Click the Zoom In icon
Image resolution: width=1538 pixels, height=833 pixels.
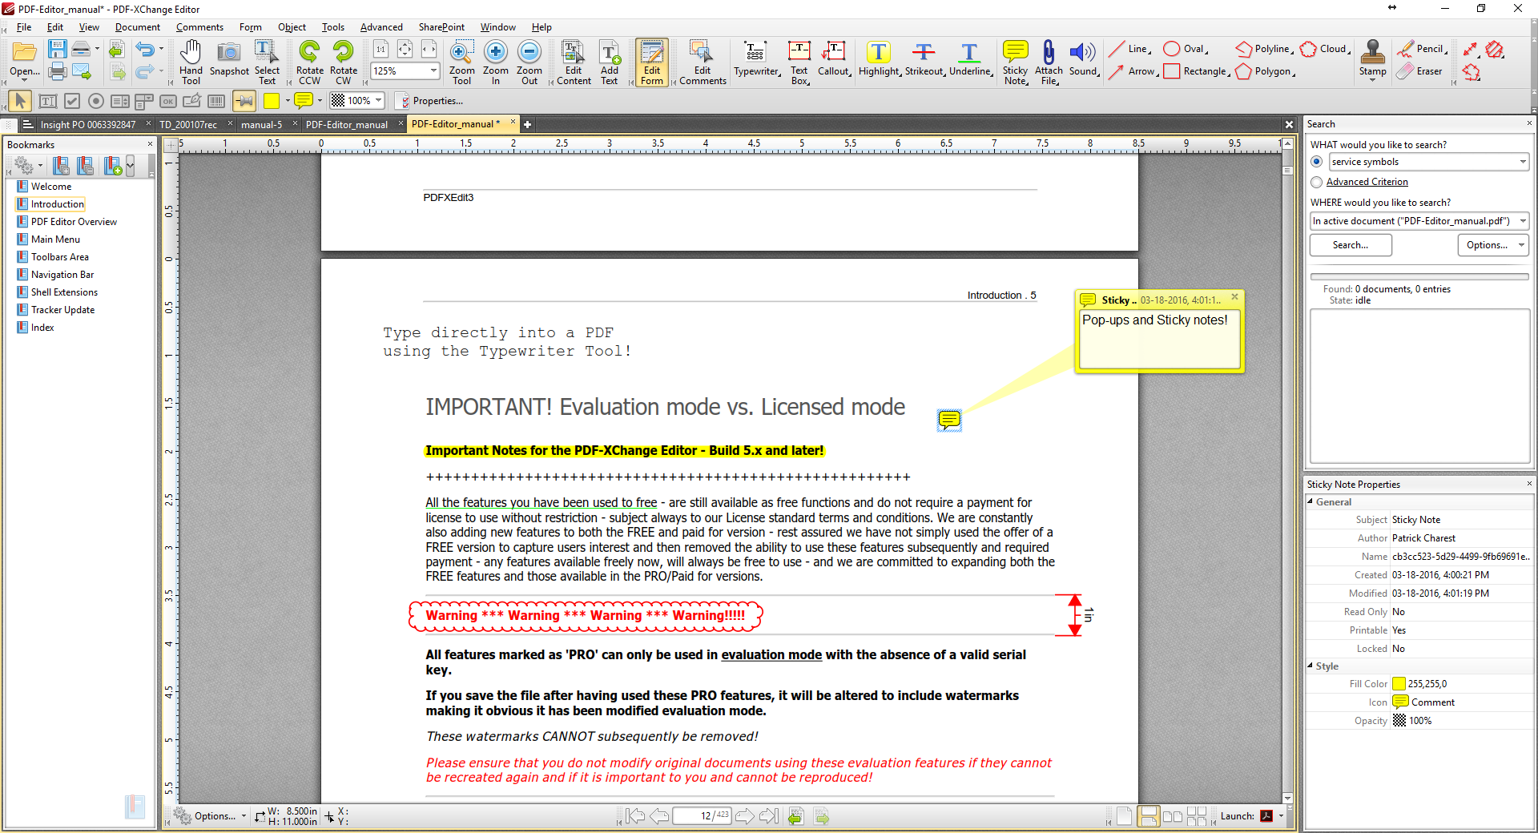click(x=496, y=62)
